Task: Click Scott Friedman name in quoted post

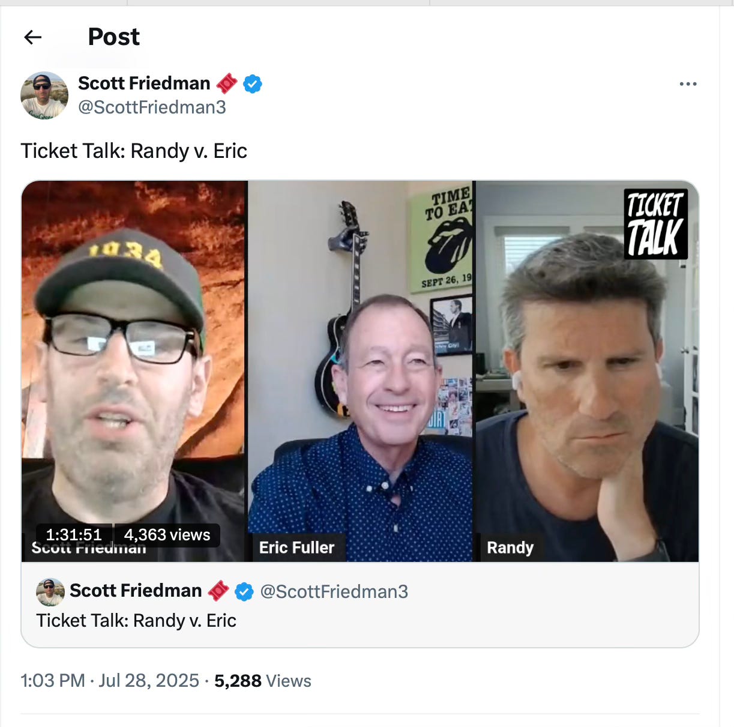Action: 136,591
